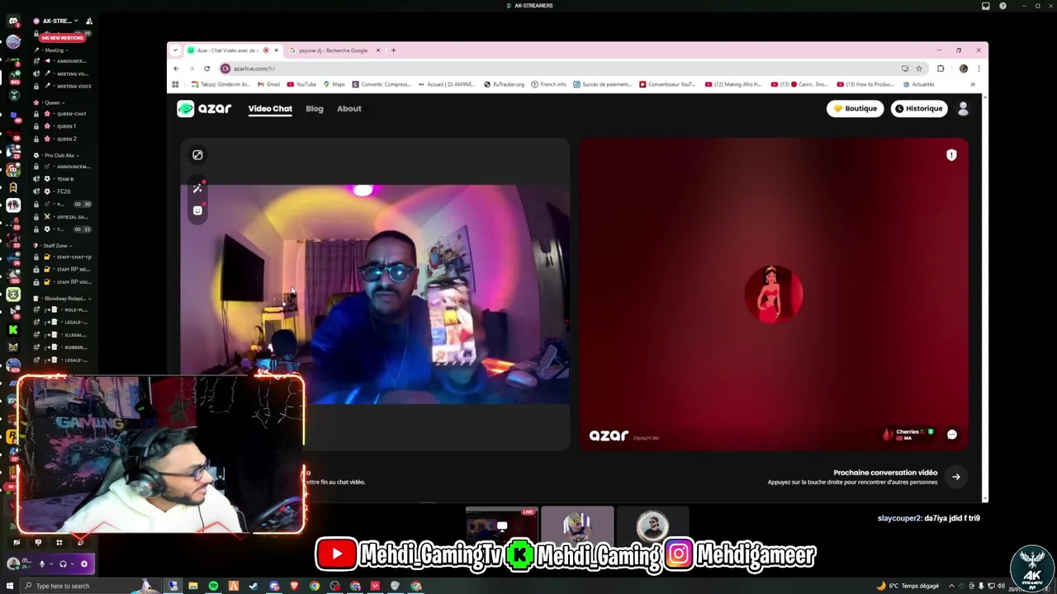
Task: Open Steam from the taskbar
Action: 254,586
